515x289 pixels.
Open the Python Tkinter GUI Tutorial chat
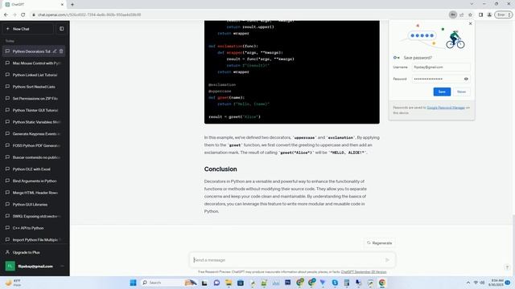34,111
